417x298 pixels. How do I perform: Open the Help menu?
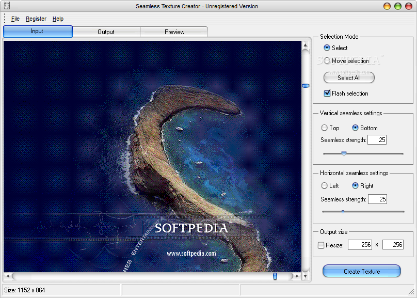pyautogui.click(x=58, y=19)
